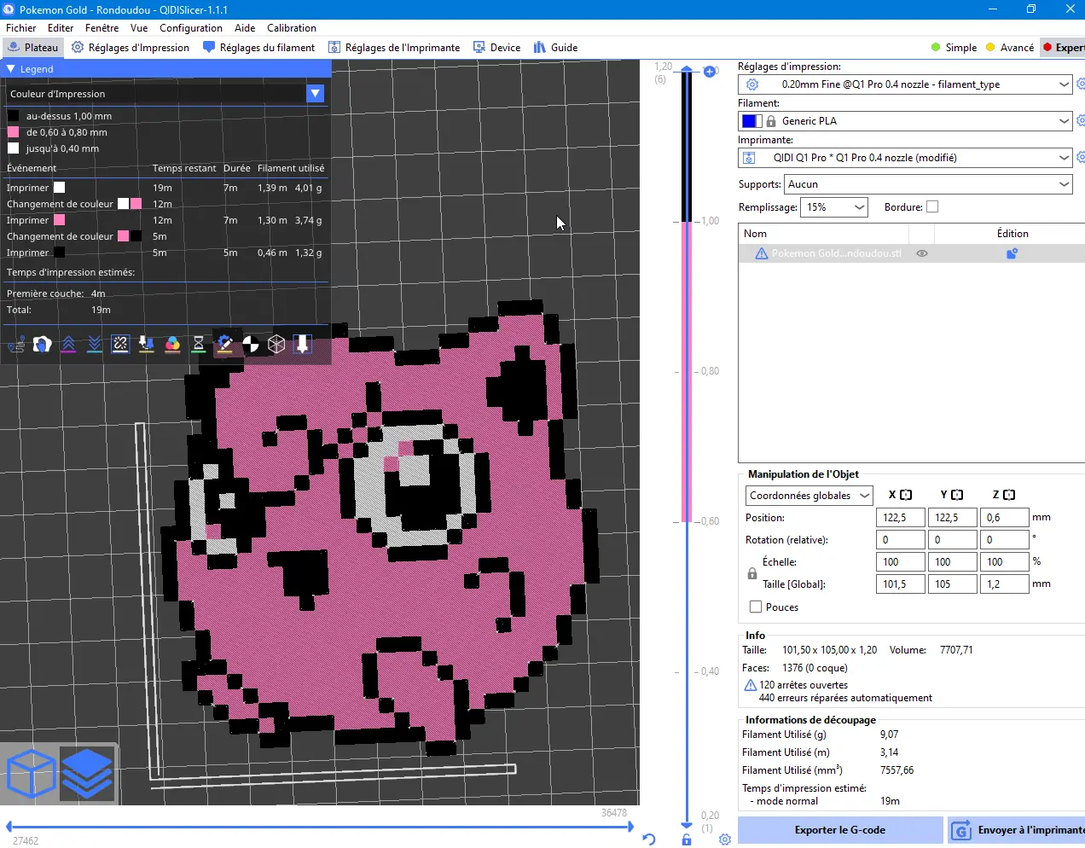The image size is (1085, 848).
Task: Open the Fenêtre menu
Action: pos(102,28)
